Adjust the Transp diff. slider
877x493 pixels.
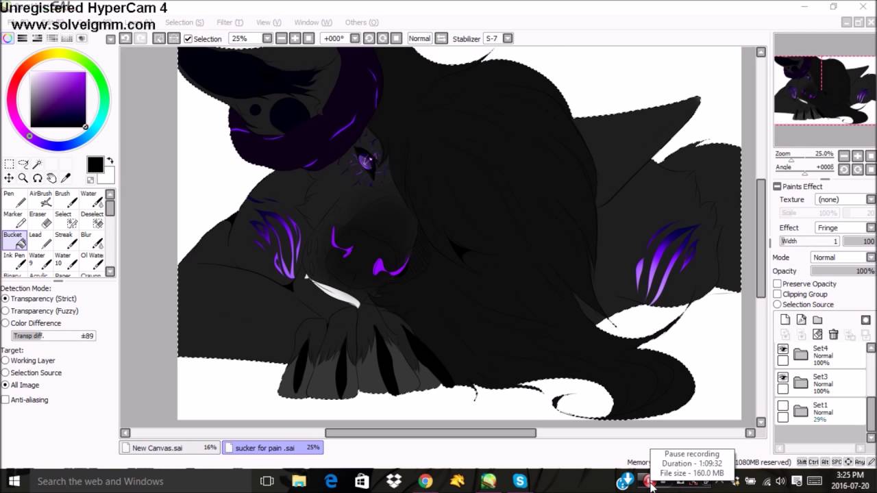click(x=53, y=336)
